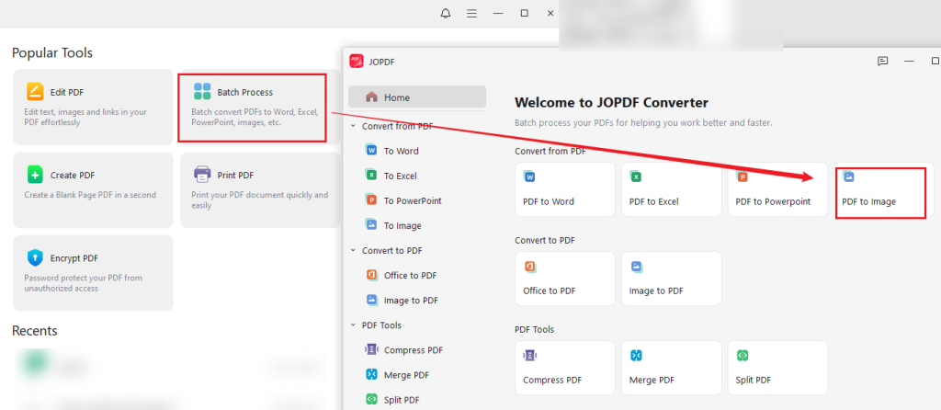Click Compress PDF sidebar icon
This screenshot has width=941, height=410.
click(371, 349)
